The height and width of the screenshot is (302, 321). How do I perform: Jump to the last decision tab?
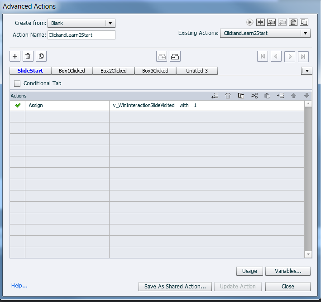pyautogui.click(x=303, y=56)
